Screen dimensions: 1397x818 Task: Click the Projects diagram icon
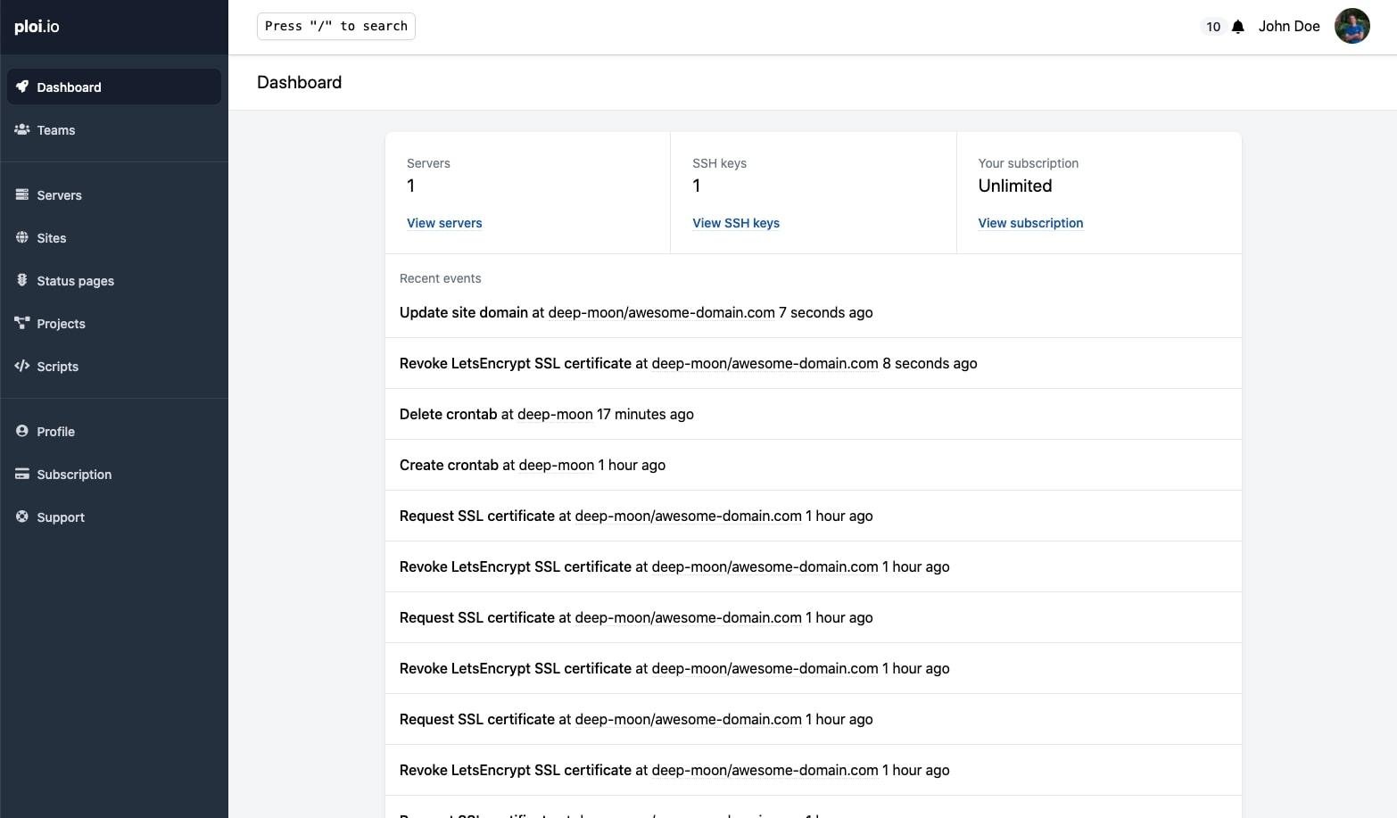click(22, 323)
